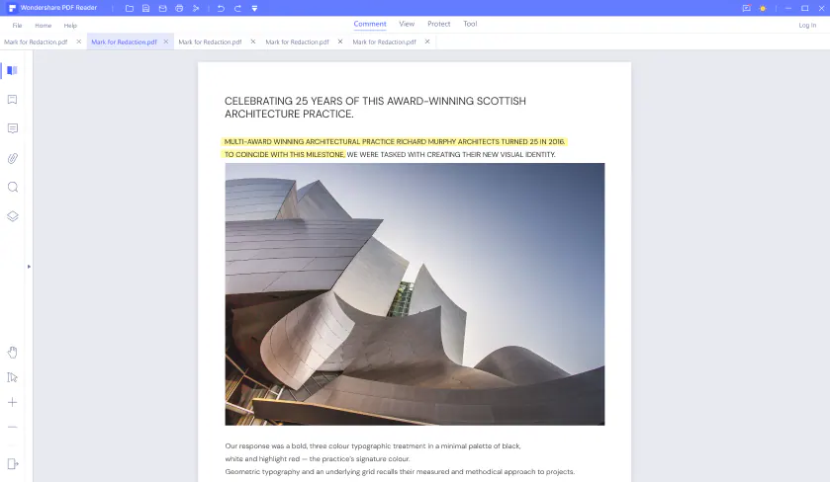830x482 pixels.
Task: Expand the collapsed left side panel arrow
Action: tap(29, 267)
